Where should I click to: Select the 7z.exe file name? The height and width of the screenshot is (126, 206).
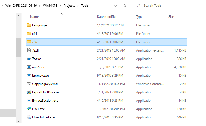click(36, 59)
